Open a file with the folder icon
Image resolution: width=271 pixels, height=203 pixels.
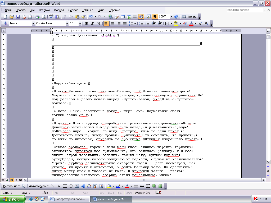(12, 17)
